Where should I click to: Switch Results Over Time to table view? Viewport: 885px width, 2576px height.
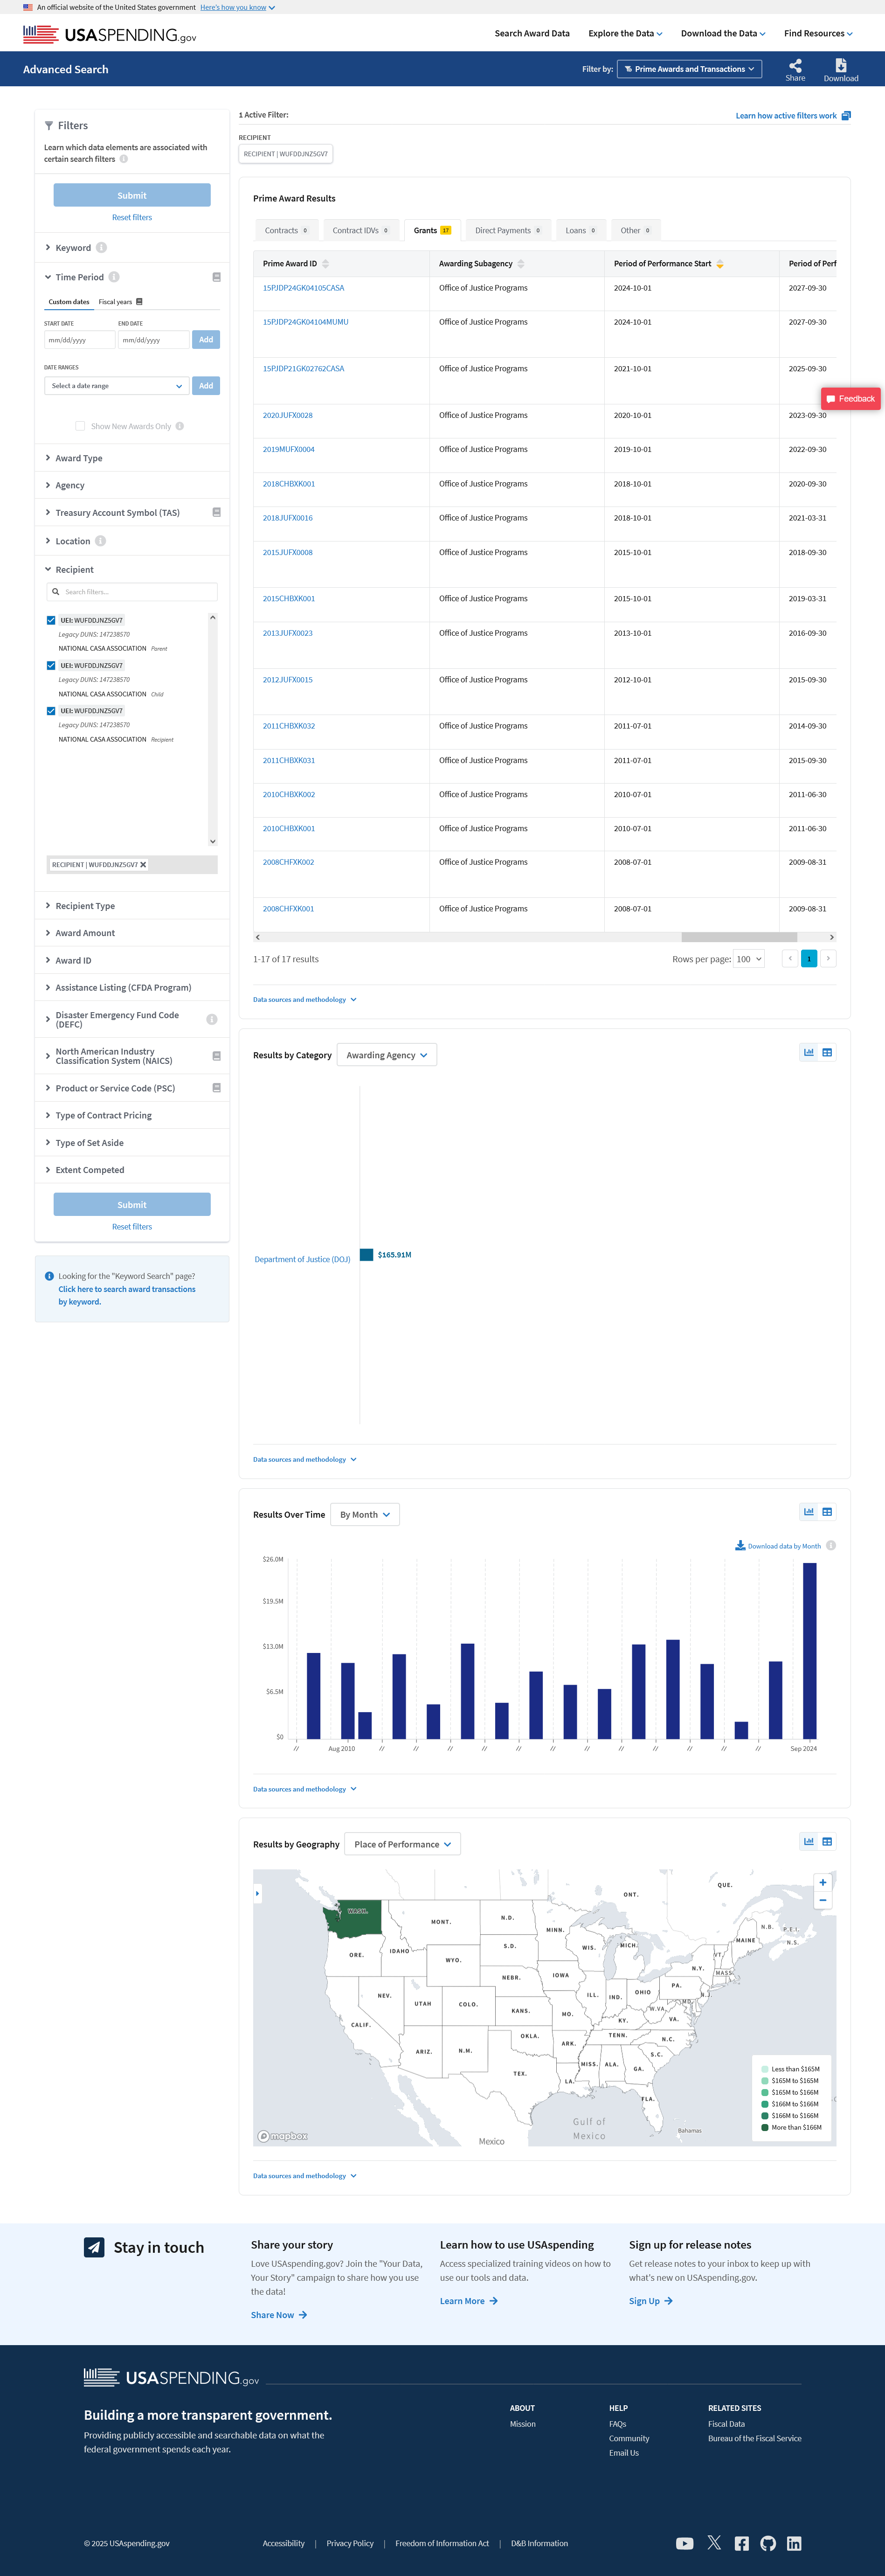point(827,1511)
